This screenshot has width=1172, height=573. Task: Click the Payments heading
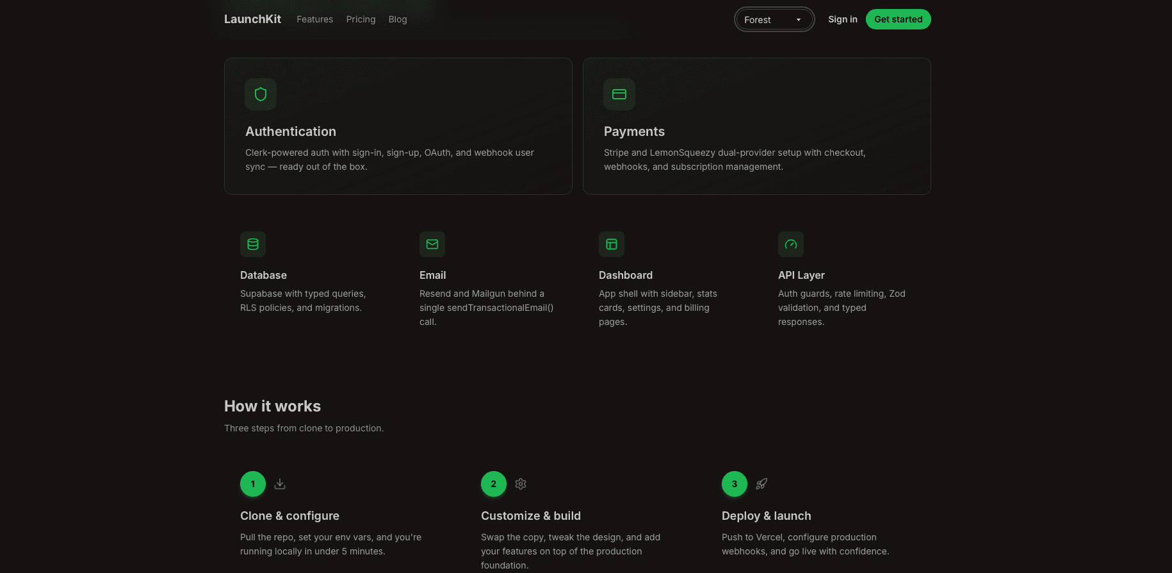click(x=634, y=131)
